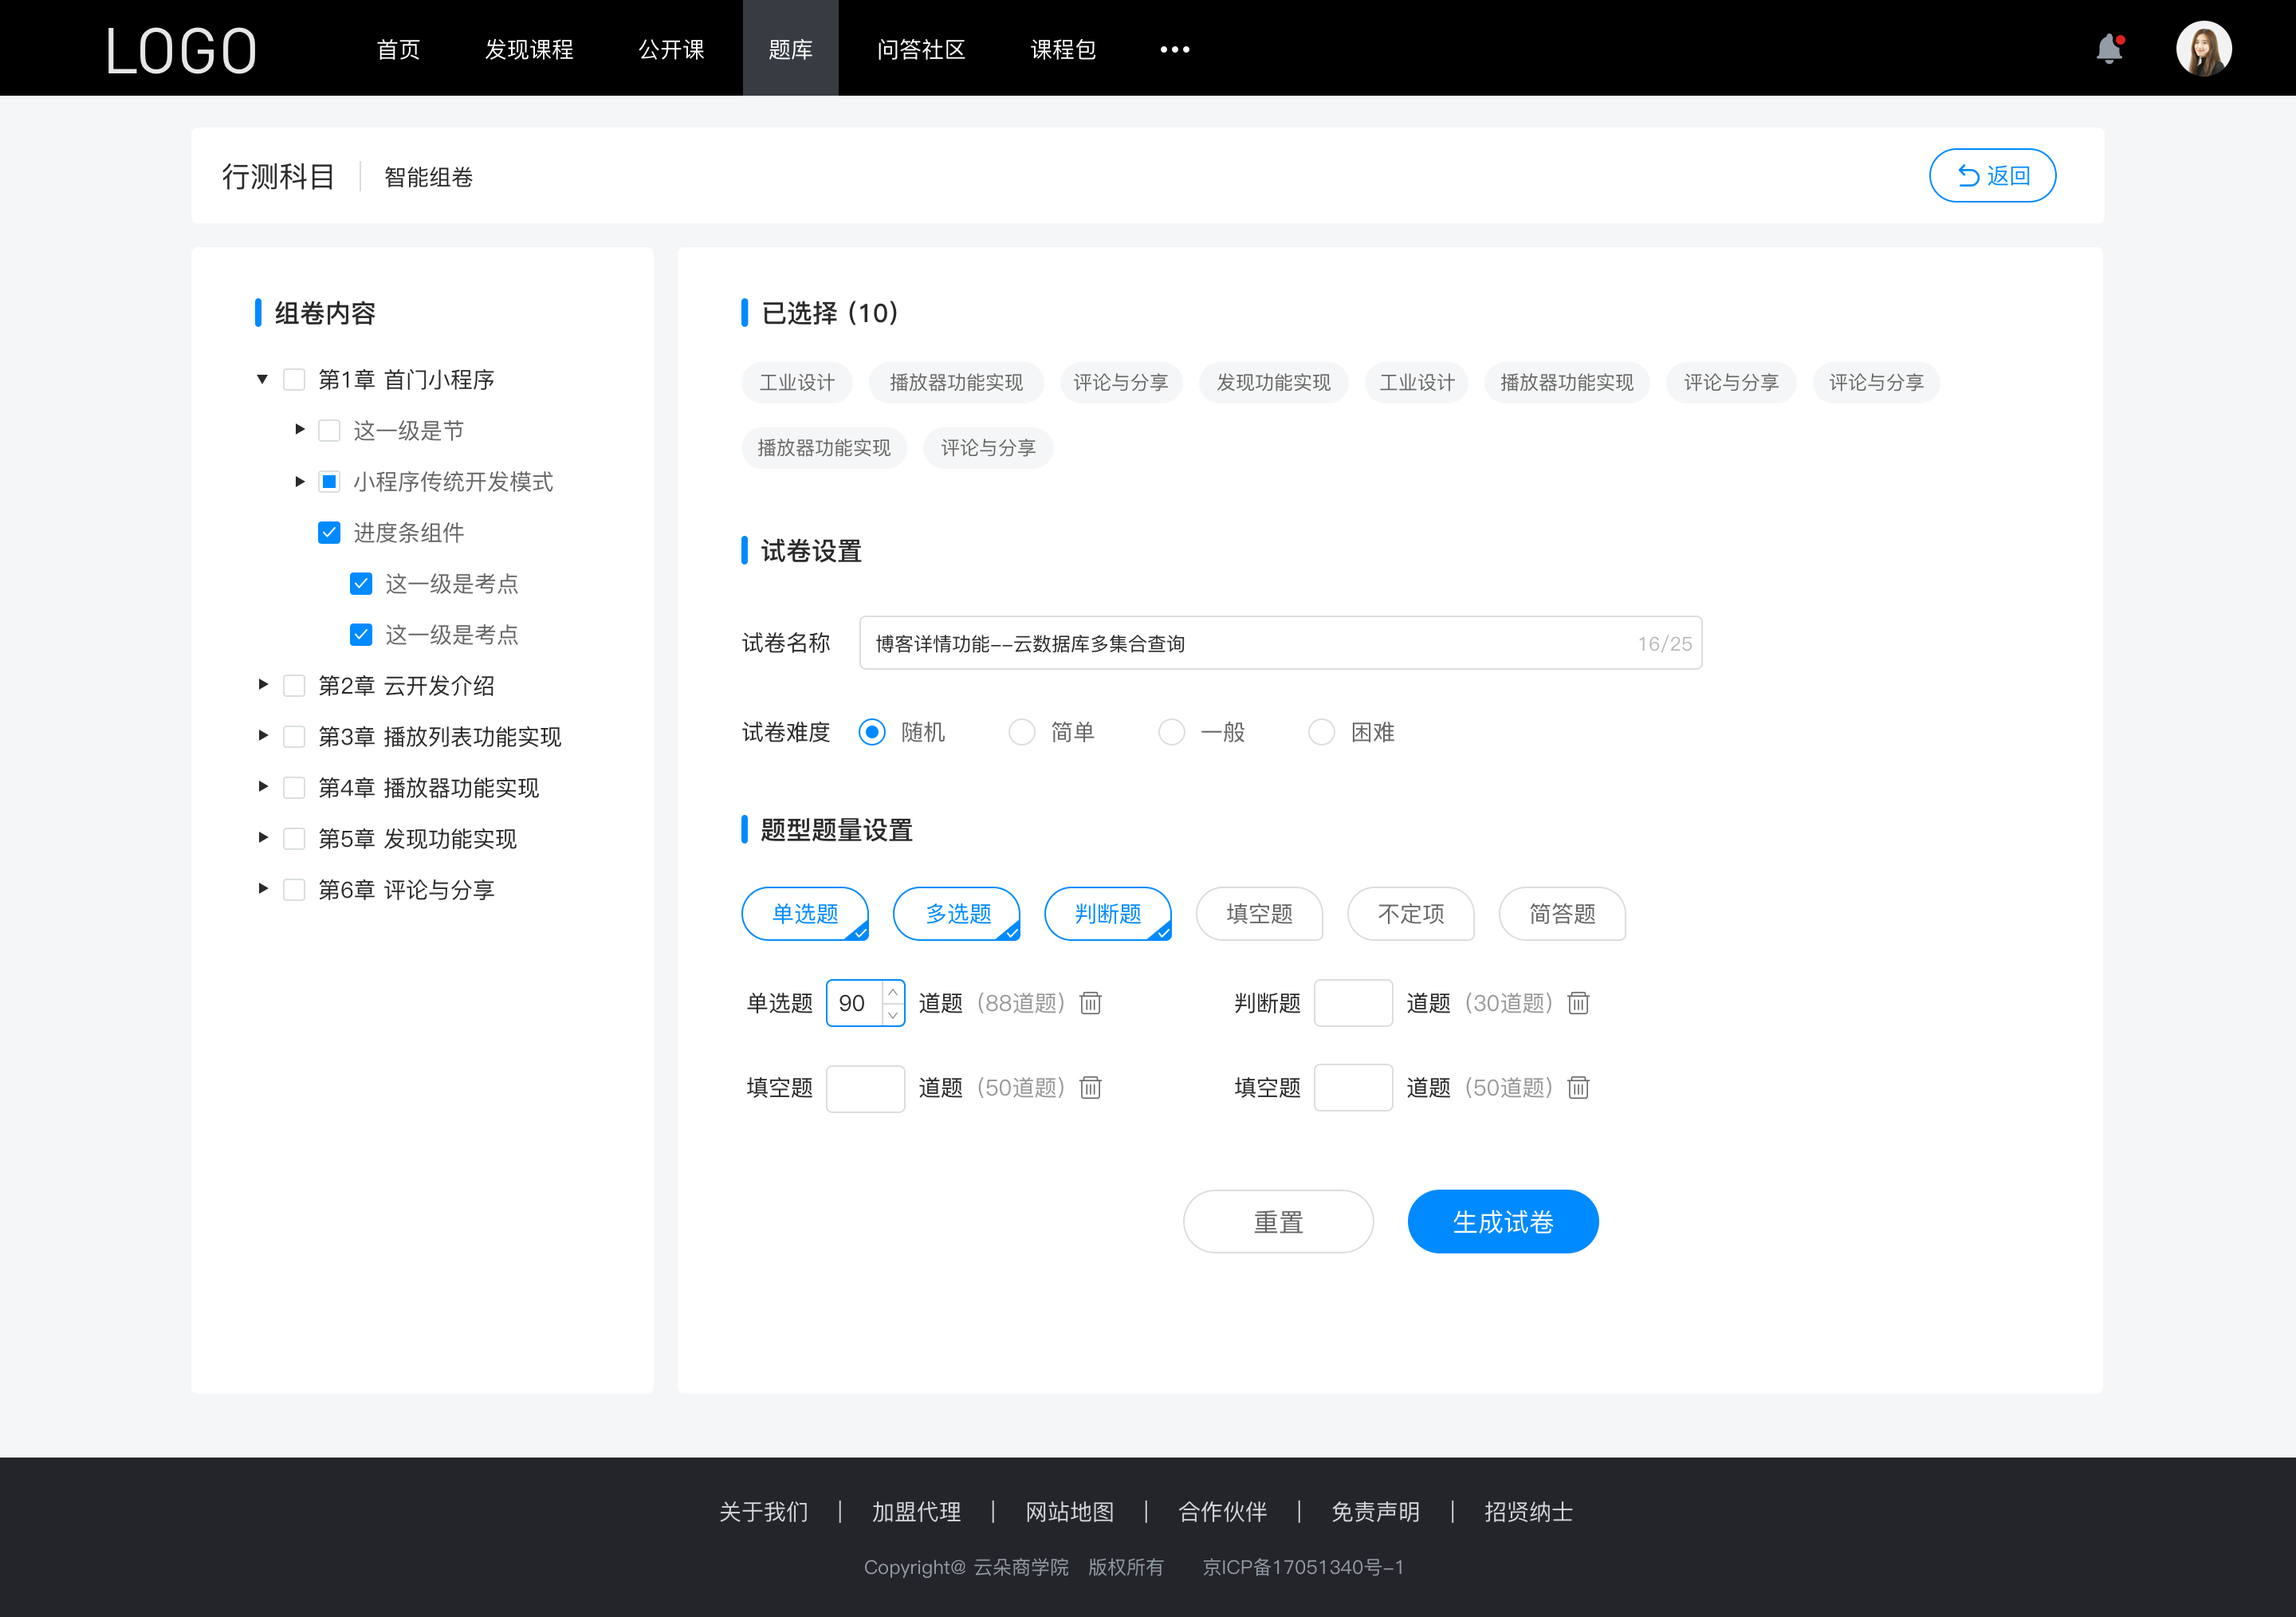Click the 重置 button
Viewport: 2296px width, 1617px height.
point(1277,1222)
